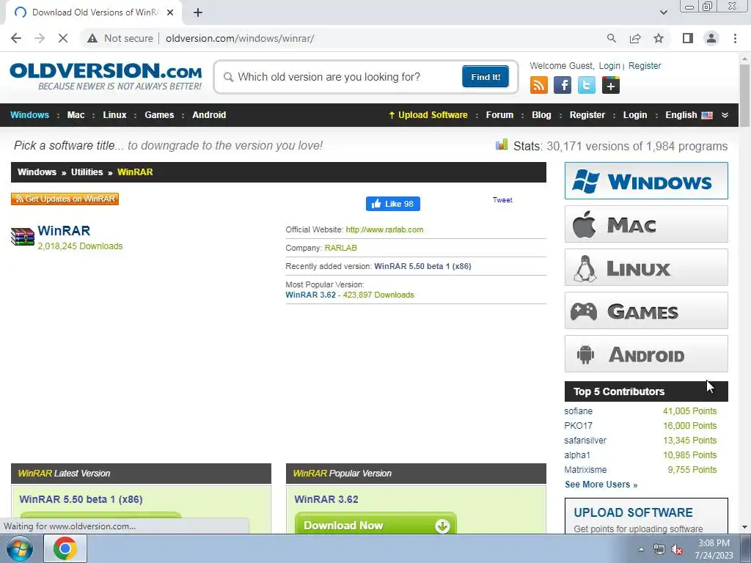
Task: Select Linux in the navigation bar
Action: 114,115
